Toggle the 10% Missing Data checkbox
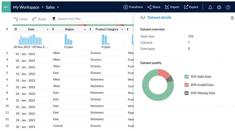Screen dimensions: 235x131 click(187, 93)
